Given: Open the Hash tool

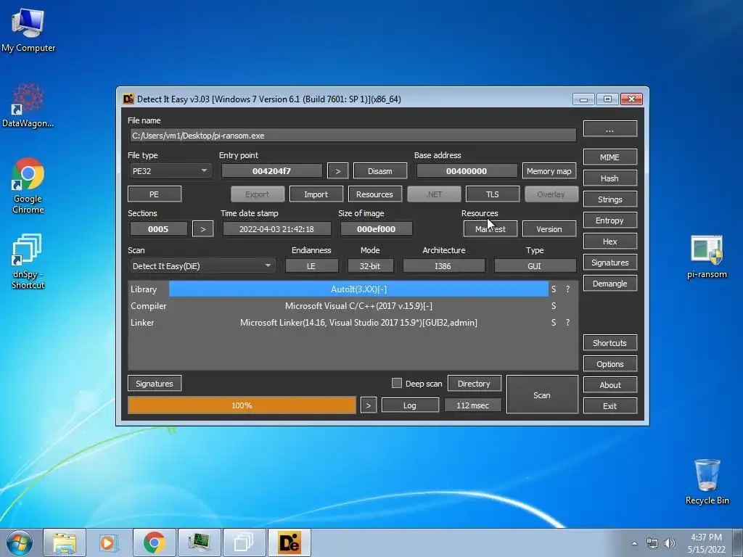Looking at the screenshot, I should [609, 178].
